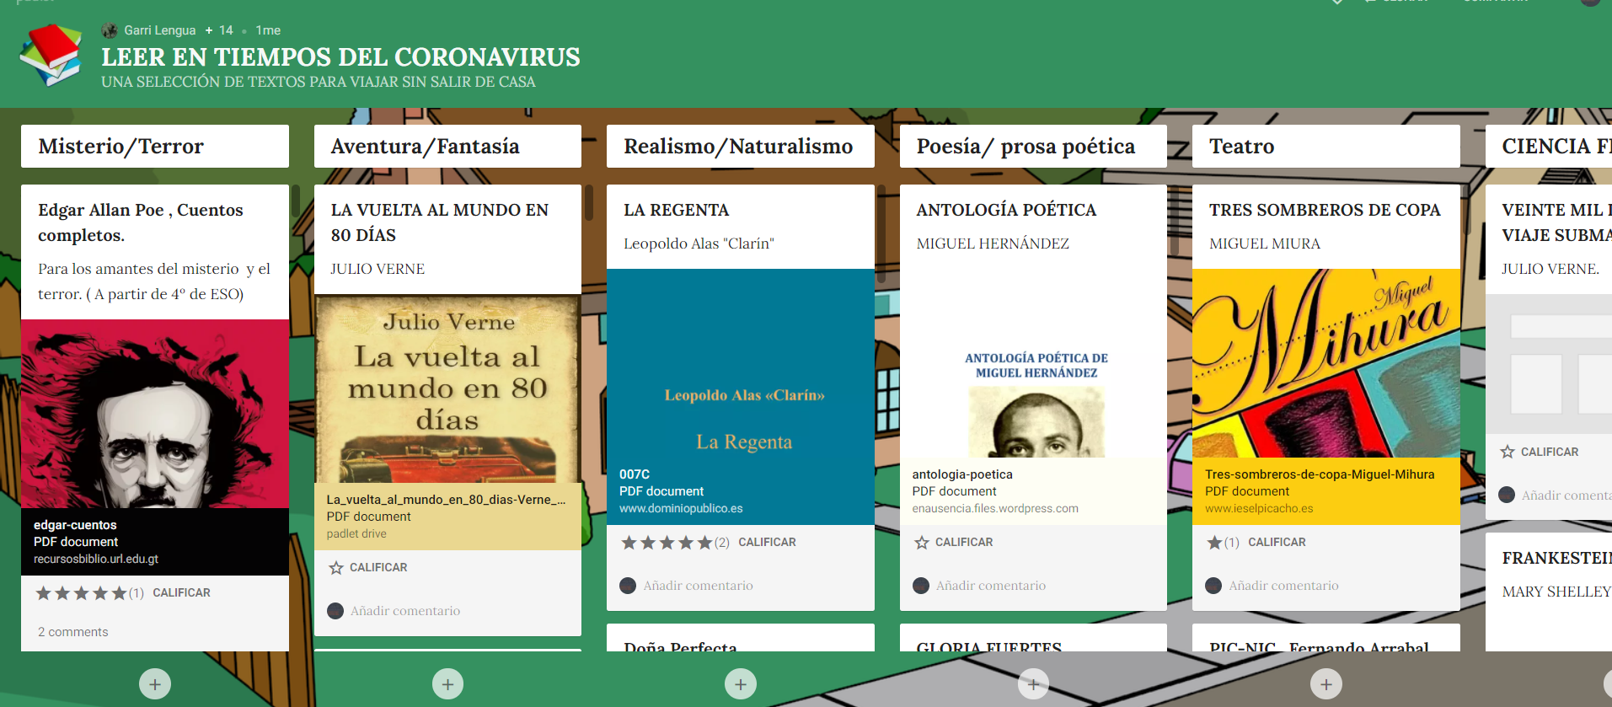Click title LEER EN TIEMPOS DEL CORONAVIRUS
This screenshot has width=1612, height=707.
point(340,57)
